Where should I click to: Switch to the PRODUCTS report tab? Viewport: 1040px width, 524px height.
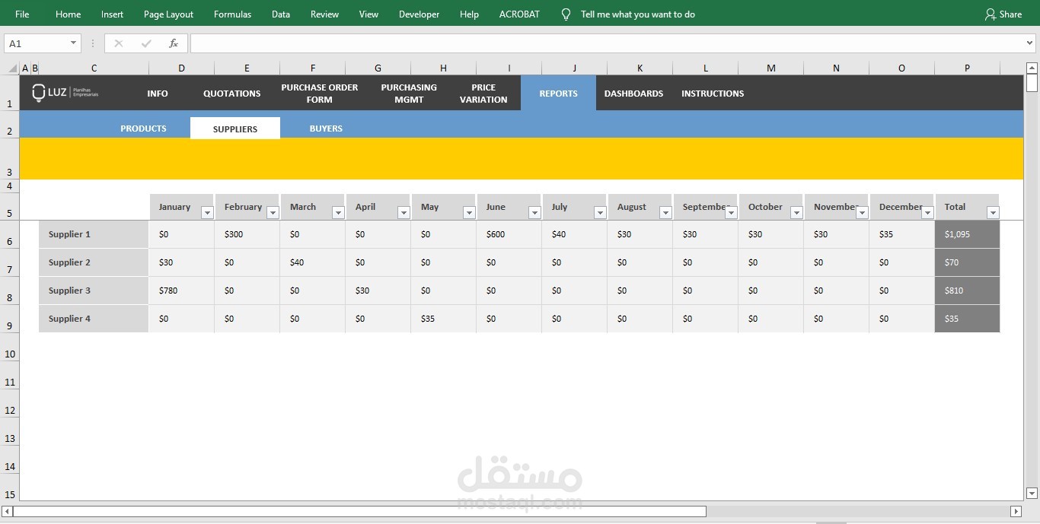[143, 129]
